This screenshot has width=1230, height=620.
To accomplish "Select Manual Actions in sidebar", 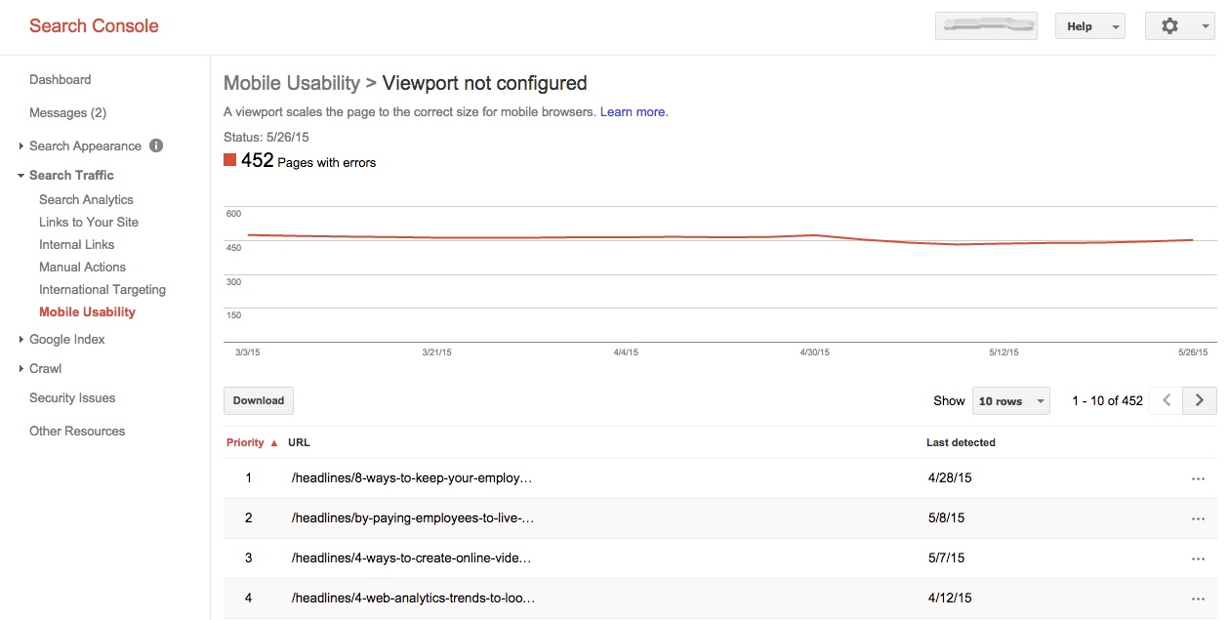I will coord(82,267).
